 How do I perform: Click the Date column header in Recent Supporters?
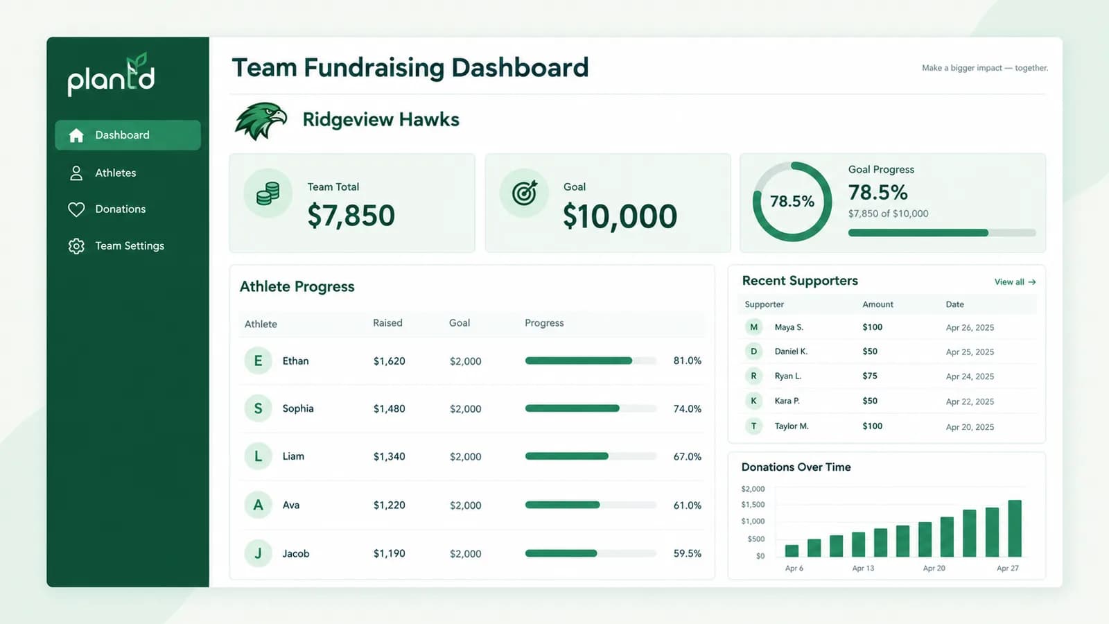[x=954, y=304]
